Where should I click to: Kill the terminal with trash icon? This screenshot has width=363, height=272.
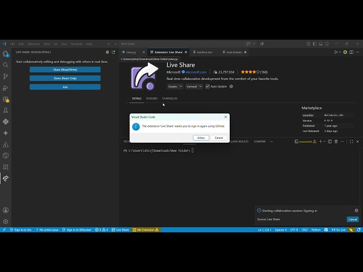[x=336, y=141]
